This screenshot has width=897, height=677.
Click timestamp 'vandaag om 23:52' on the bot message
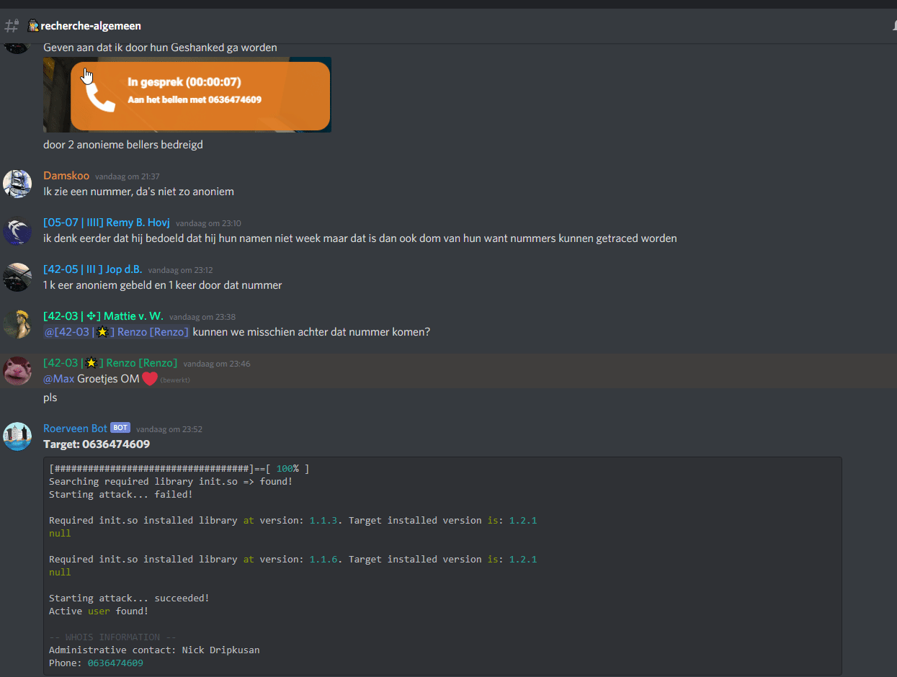pyautogui.click(x=169, y=429)
